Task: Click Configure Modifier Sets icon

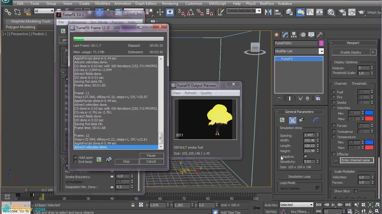Action: (x=318, y=98)
